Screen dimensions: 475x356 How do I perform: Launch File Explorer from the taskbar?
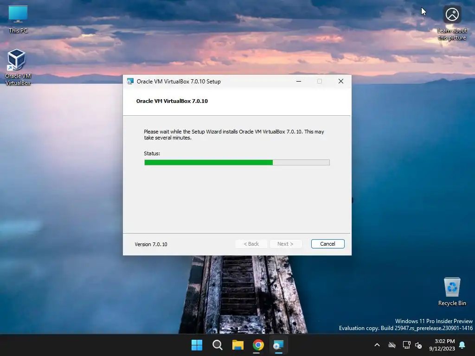(238, 345)
